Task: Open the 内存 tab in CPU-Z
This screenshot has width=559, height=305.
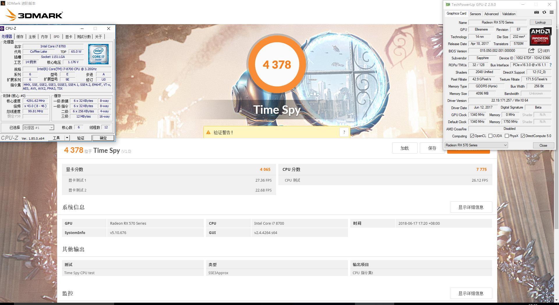Action: click(x=44, y=37)
